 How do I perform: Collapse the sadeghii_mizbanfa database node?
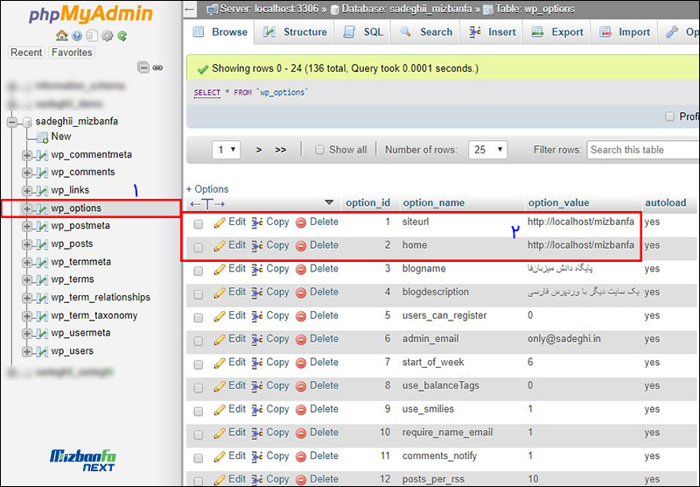click(12, 122)
